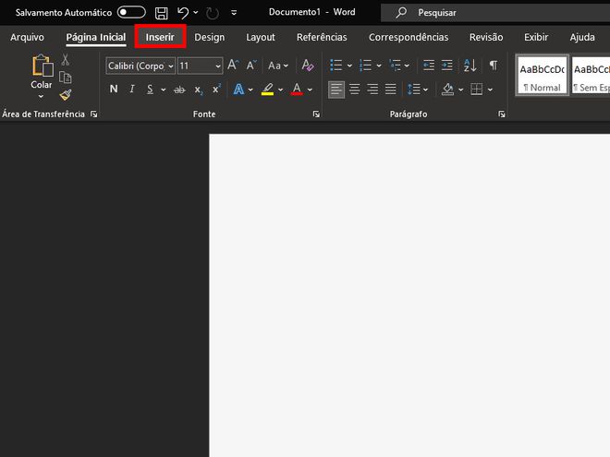Toggle the Salvamento Automático switch
Viewport: 610px width, 457px height.
tap(131, 12)
